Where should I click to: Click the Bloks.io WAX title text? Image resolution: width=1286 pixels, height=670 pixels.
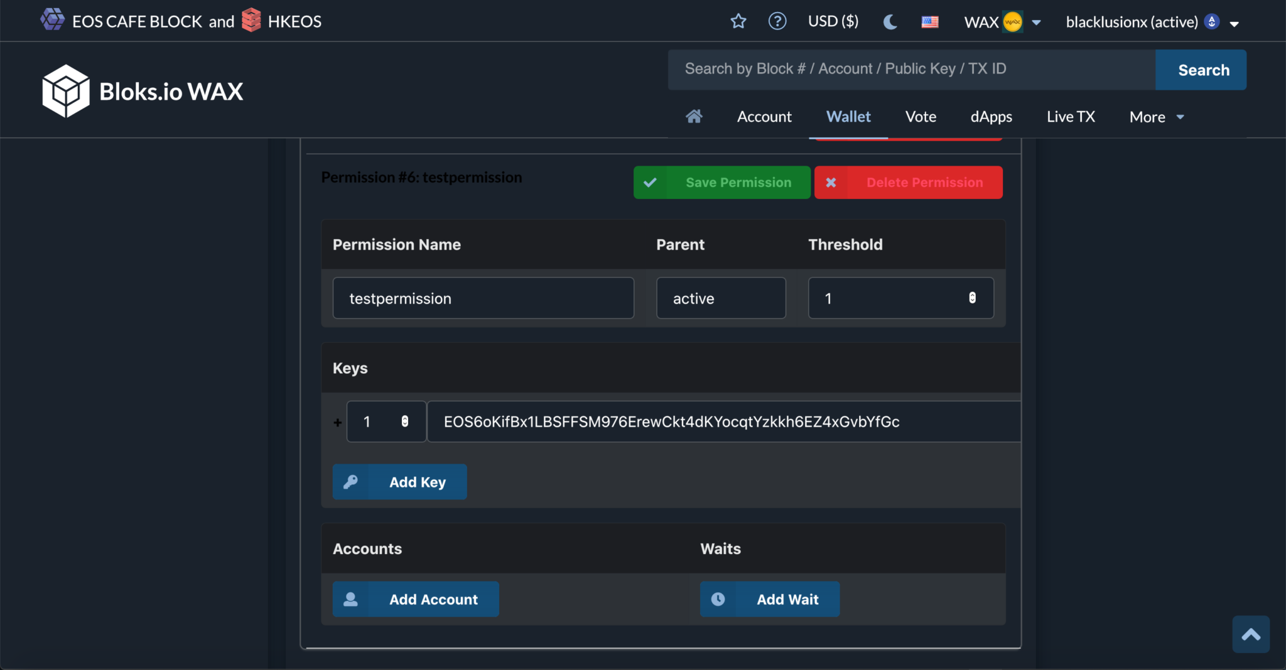tap(171, 92)
